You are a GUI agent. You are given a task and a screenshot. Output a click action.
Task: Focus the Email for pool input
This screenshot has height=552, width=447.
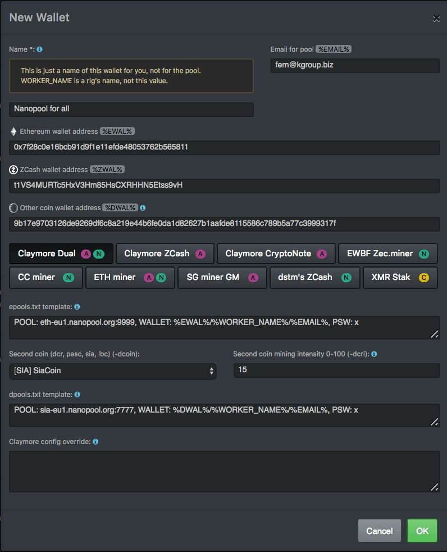coord(355,65)
